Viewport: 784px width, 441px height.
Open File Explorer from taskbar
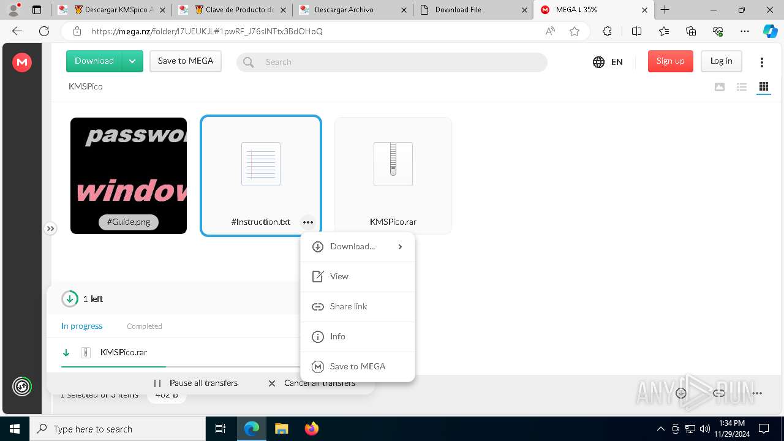(281, 429)
